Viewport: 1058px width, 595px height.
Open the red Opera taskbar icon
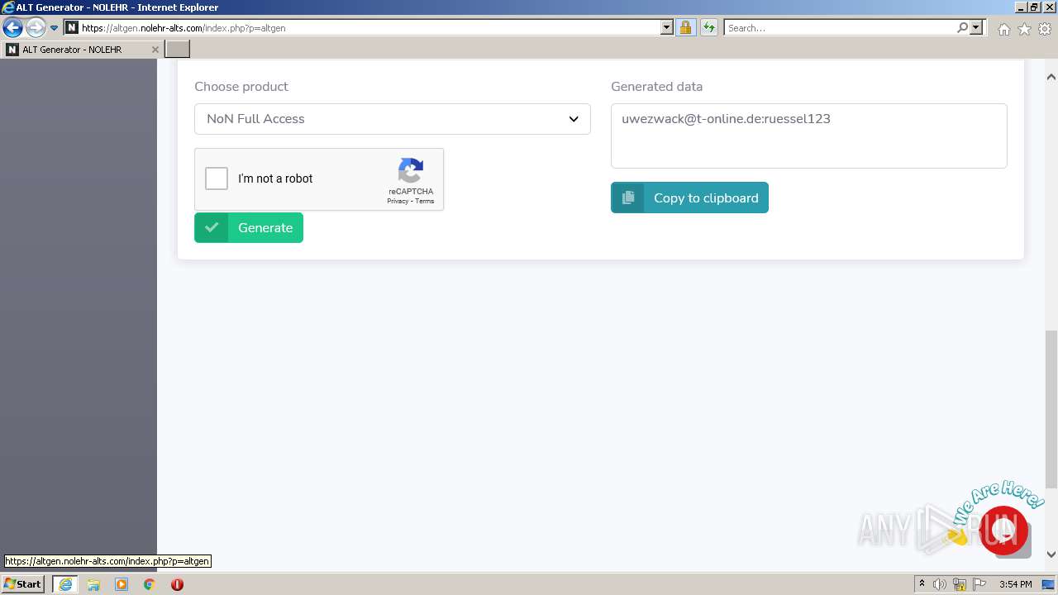[x=177, y=584]
